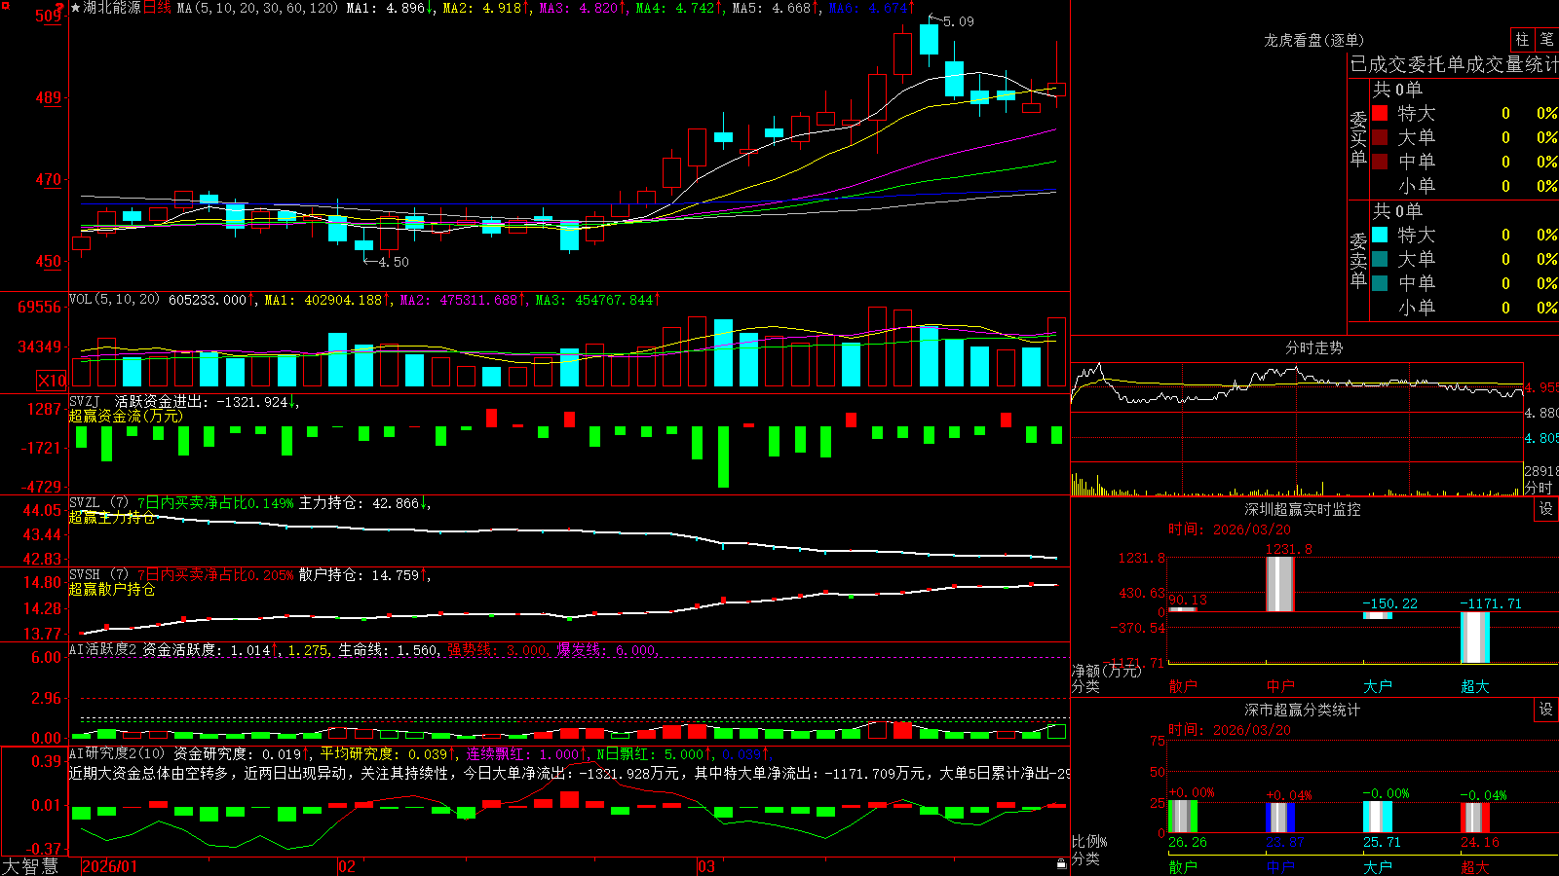Click the 中户 bar showing 1231.8
Viewport: 1559px width, 876px height.
click(1279, 584)
